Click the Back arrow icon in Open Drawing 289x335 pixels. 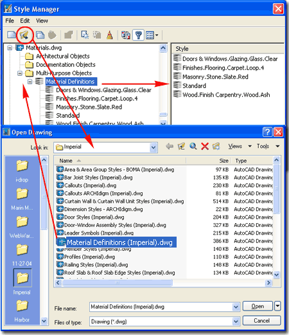170,147
